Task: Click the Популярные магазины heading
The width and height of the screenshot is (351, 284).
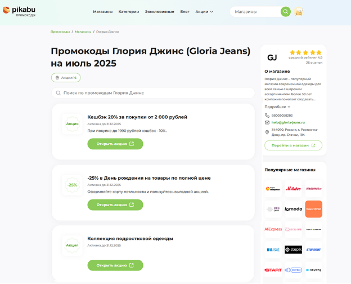Action: [290, 170]
